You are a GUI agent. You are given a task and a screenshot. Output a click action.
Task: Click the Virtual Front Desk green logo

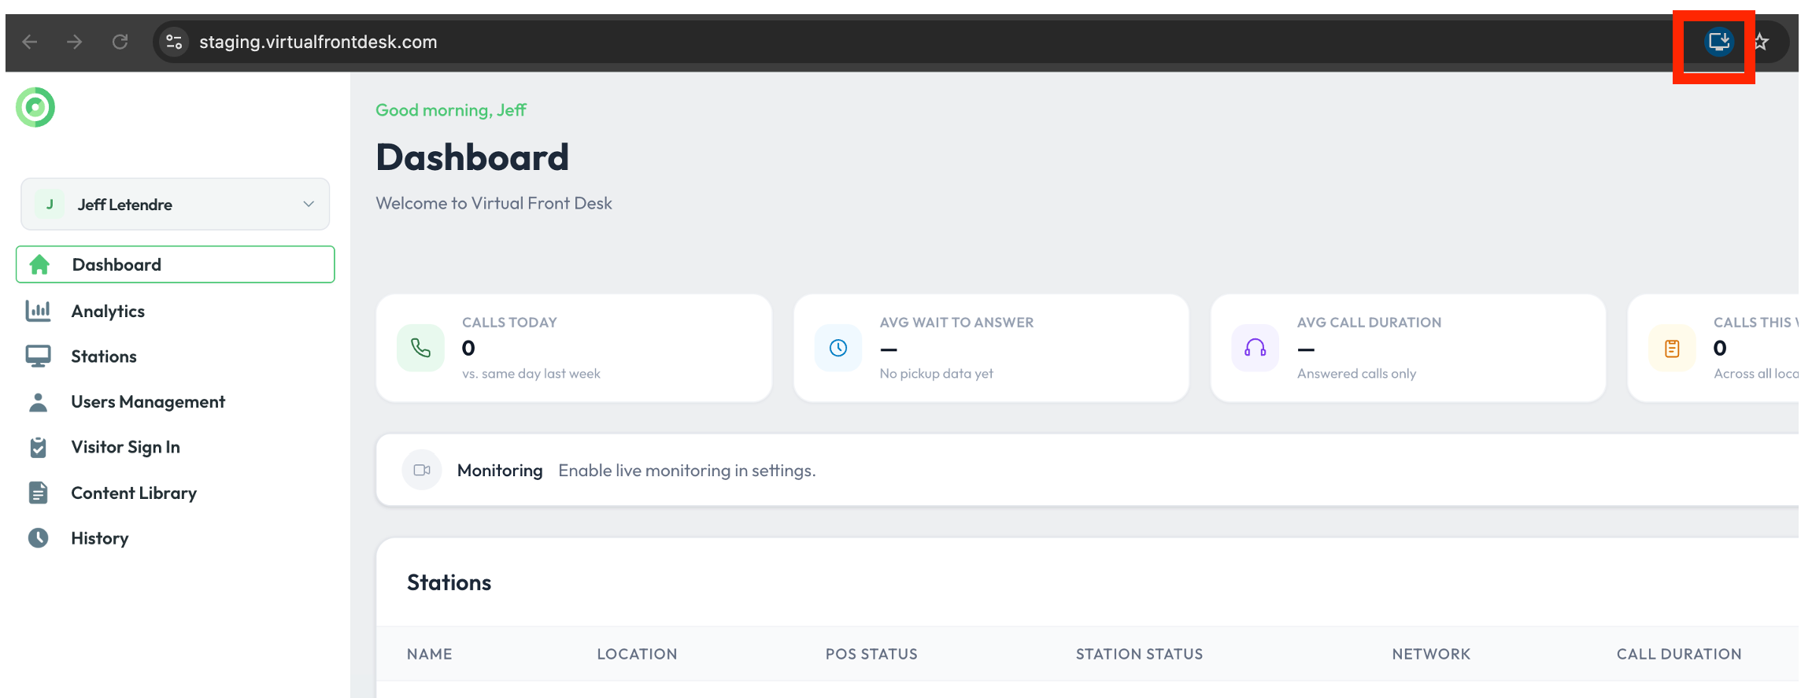[x=35, y=107]
